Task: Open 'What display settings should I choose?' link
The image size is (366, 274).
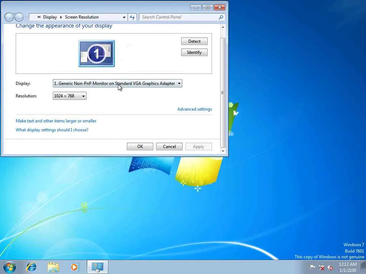Action: (52, 130)
